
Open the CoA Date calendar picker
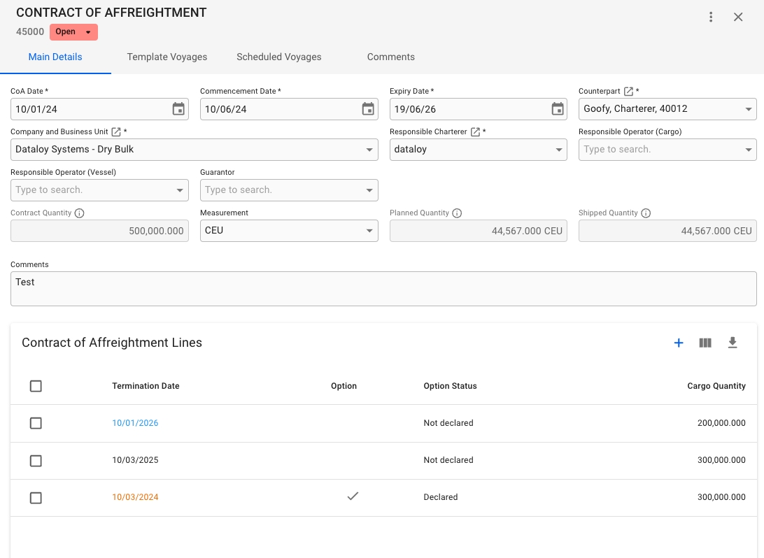[178, 109]
